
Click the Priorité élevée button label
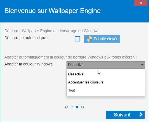point(106,39)
